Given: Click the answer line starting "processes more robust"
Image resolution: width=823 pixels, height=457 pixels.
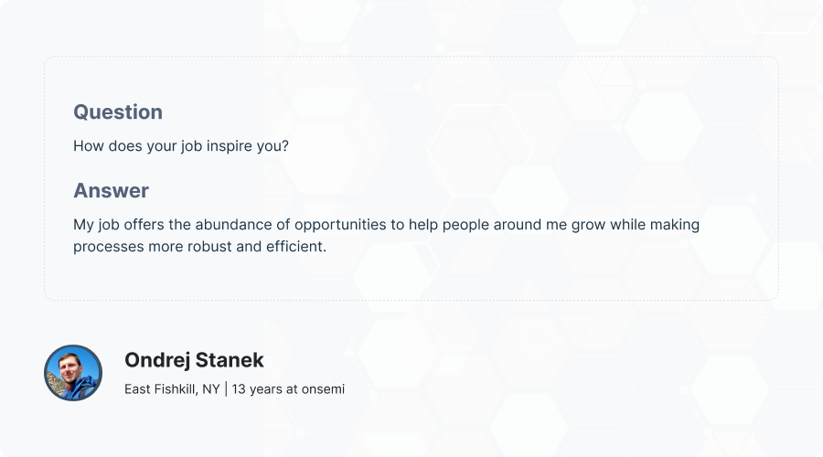Looking at the screenshot, I should (x=199, y=247).
